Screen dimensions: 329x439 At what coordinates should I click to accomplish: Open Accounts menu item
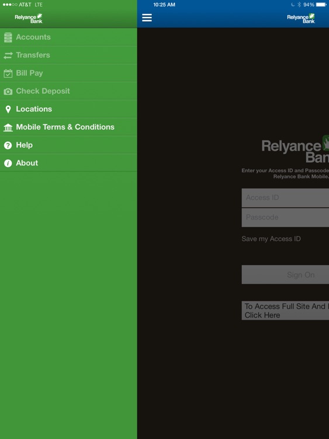[x=68, y=37]
